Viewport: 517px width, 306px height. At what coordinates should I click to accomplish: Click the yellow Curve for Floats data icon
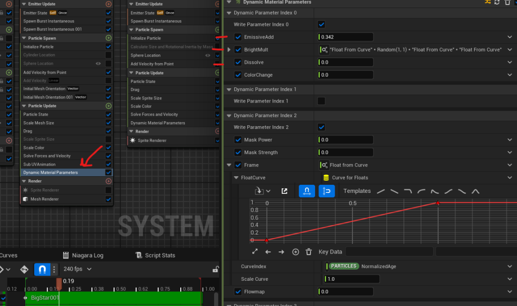point(326,178)
